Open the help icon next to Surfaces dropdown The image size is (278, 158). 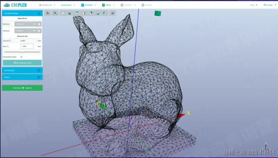click(x=39, y=24)
